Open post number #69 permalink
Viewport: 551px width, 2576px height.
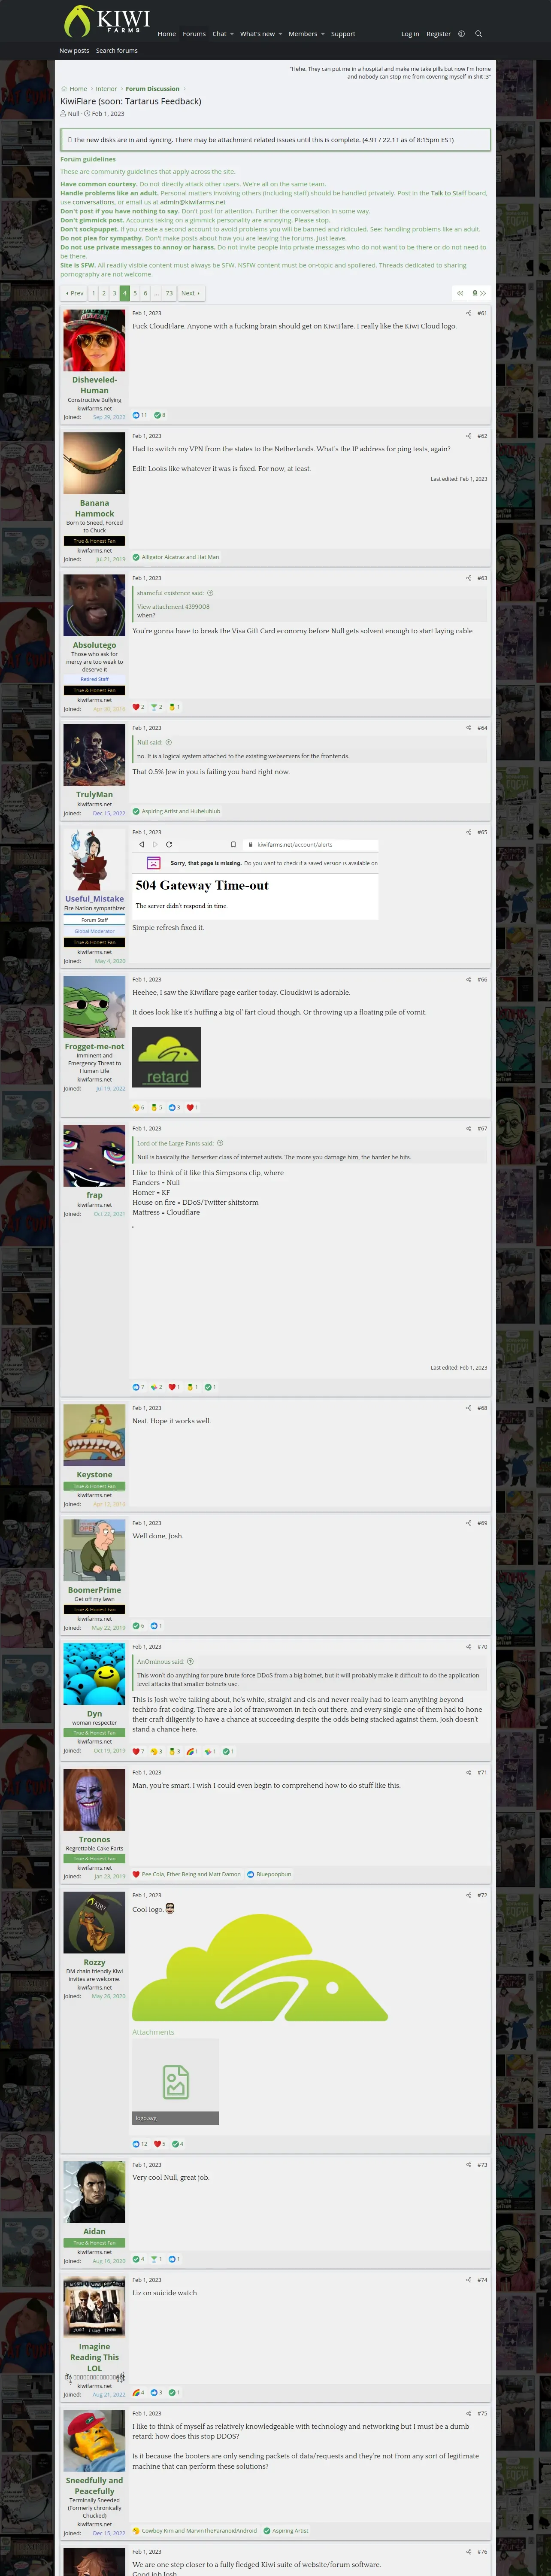click(482, 1523)
